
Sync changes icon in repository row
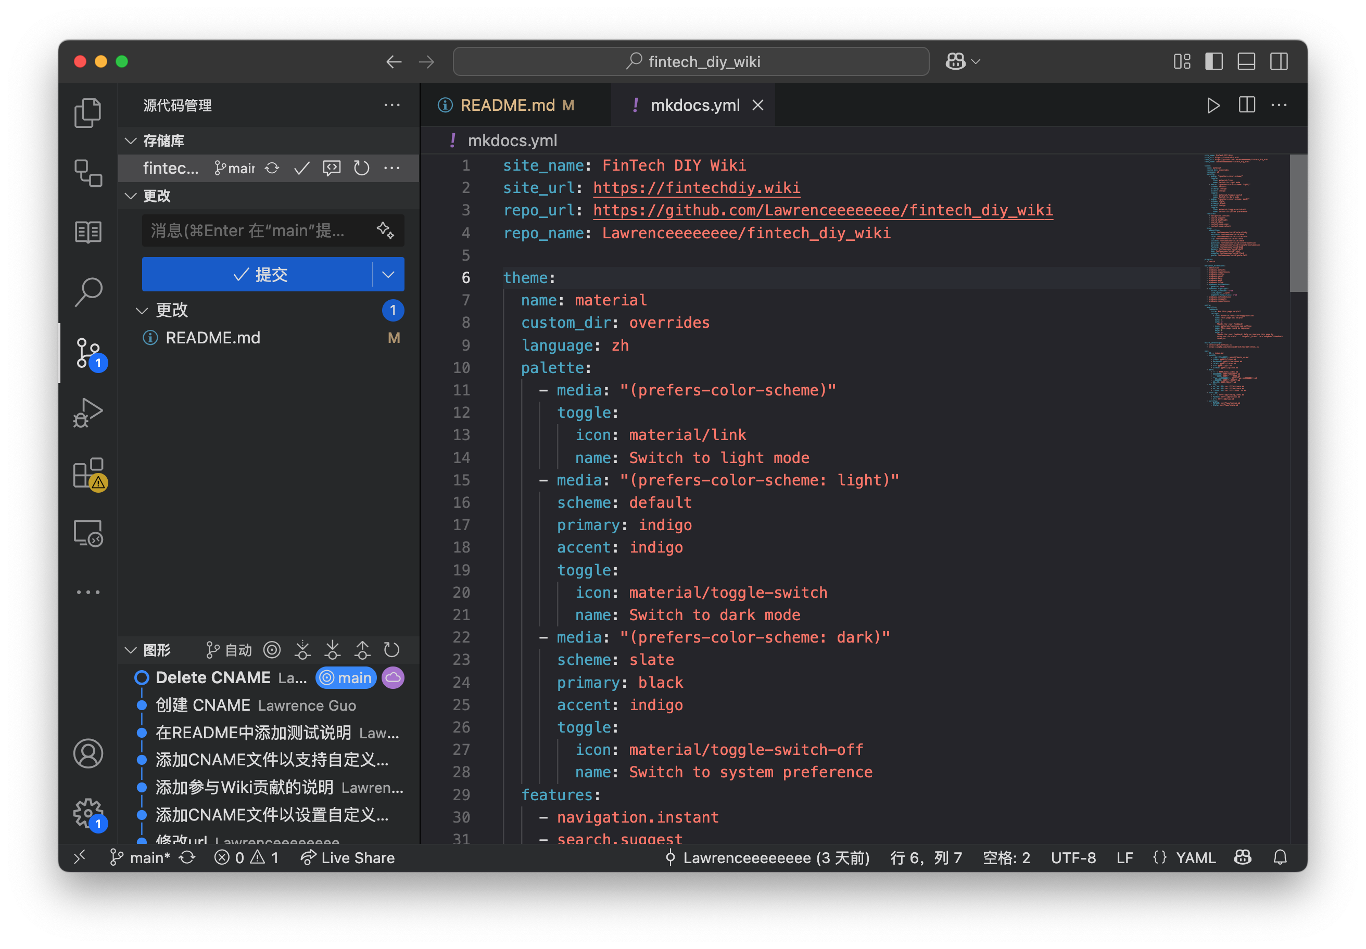point(272,168)
